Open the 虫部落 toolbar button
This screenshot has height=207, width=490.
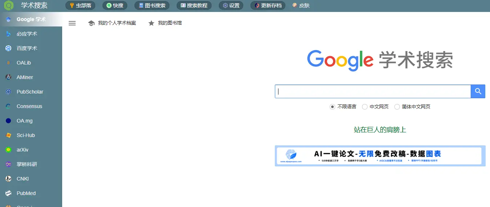click(81, 5)
